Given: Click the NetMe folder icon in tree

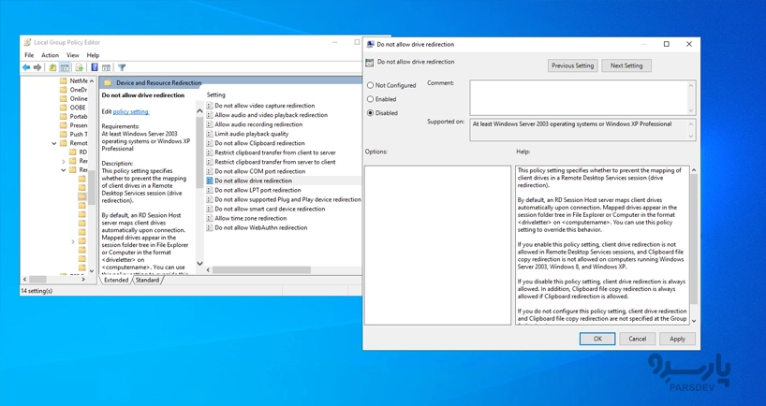Looking at the screenshot, I should (x=63, y=81).
